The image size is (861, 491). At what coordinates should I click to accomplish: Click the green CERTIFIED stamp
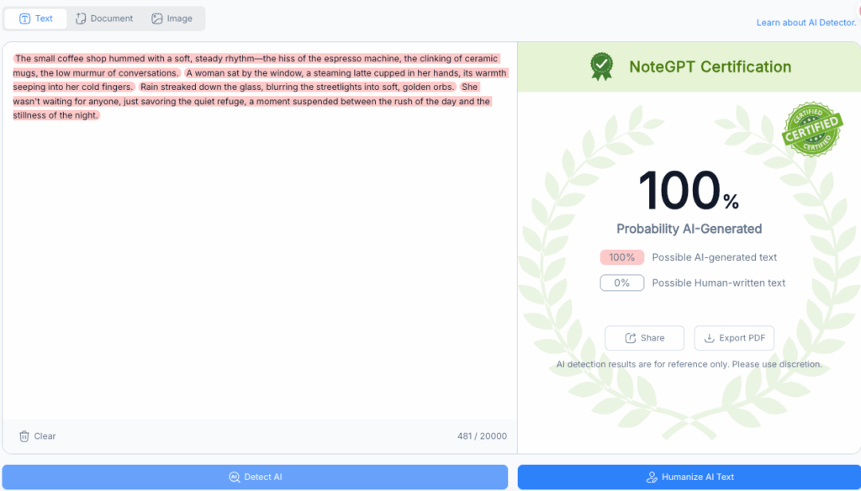point(812,129)
